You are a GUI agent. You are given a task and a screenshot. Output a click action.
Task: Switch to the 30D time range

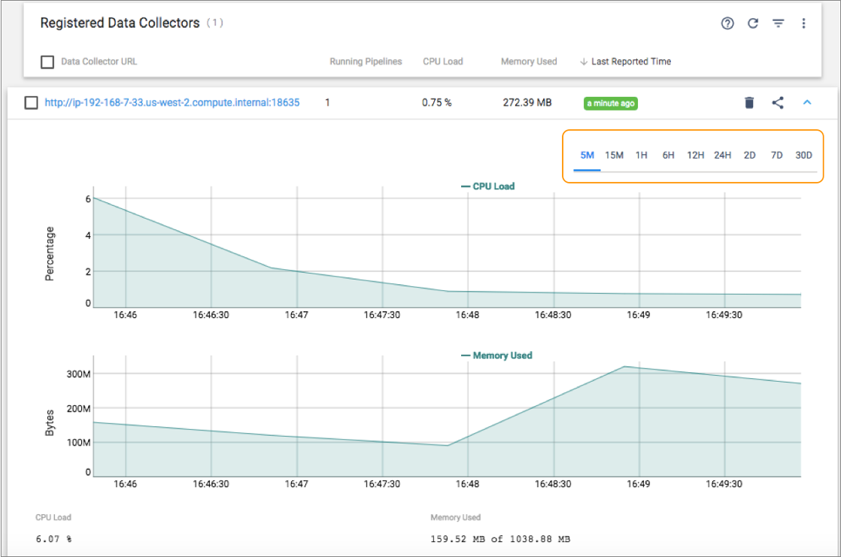coord(804,155)
